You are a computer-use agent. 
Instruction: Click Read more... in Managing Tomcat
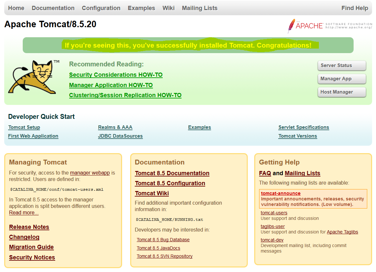coord(24,213)
